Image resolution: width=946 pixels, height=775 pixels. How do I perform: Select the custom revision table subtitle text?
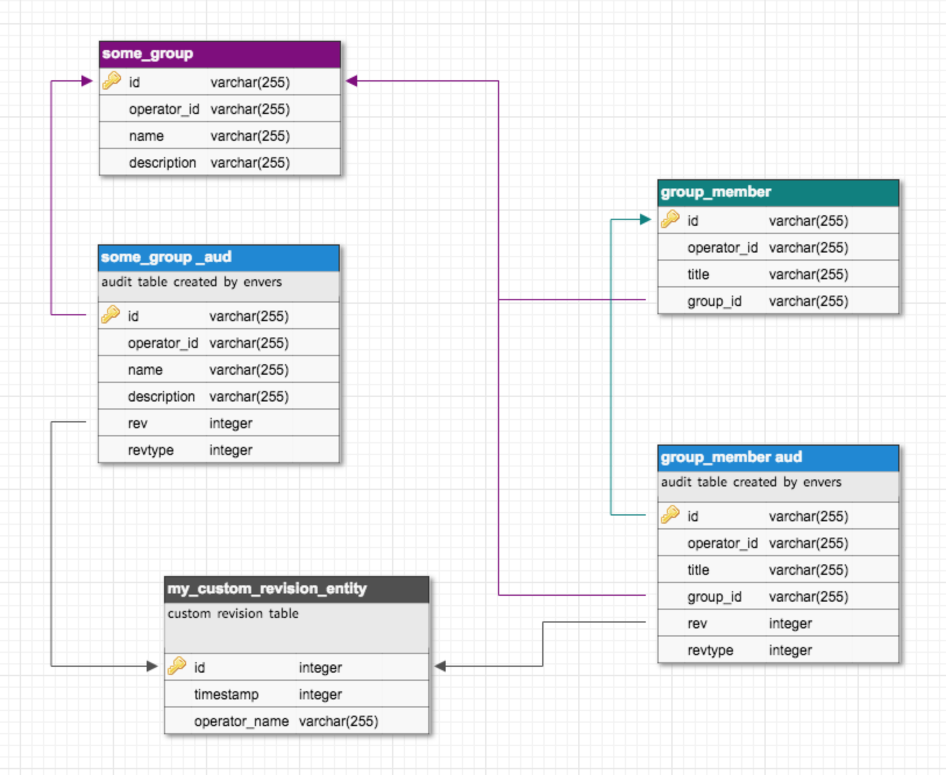233,613
